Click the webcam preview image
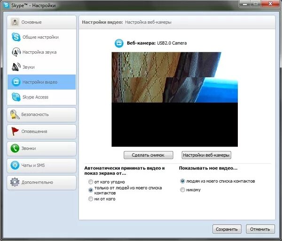The width and height of the screenshot is (282, 241). pyautogui.click(x=175, y=99)
